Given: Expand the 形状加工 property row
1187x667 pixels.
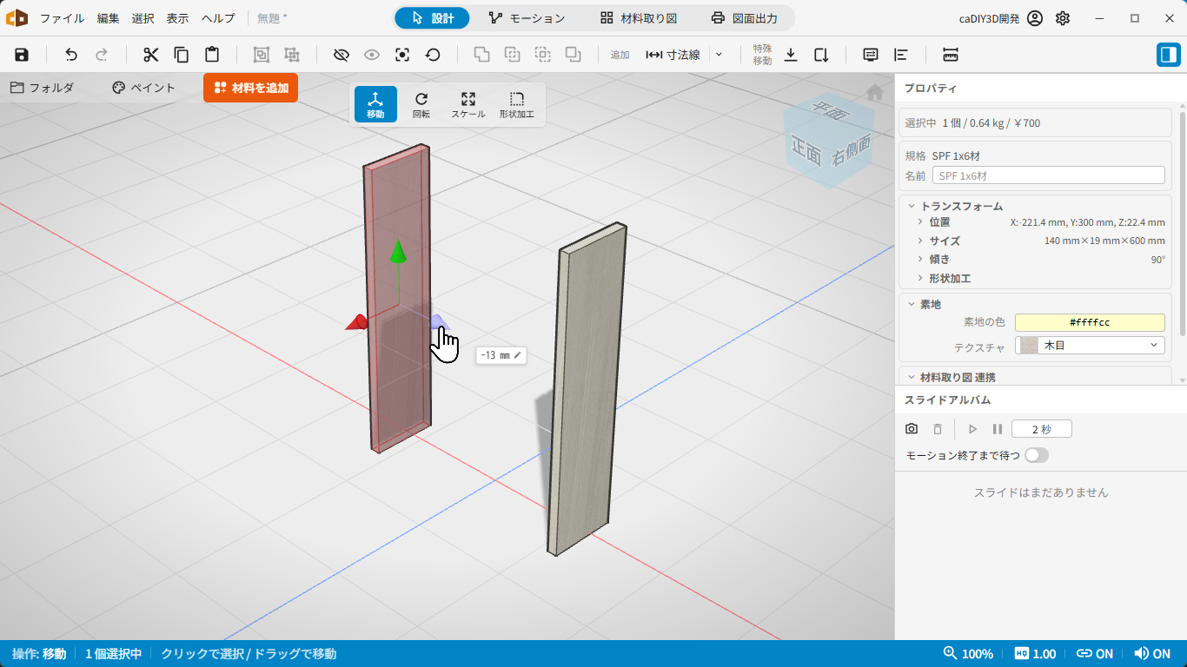Looking at the screenshot, I should tap(920, 279).
